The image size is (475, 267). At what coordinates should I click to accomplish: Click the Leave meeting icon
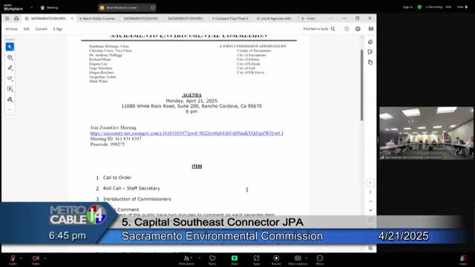tap(463, 260)
